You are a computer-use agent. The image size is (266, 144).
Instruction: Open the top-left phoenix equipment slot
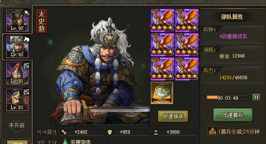(162, 20)
